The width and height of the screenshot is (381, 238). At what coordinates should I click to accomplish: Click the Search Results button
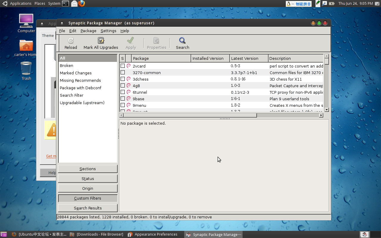[x=88, y=208]
